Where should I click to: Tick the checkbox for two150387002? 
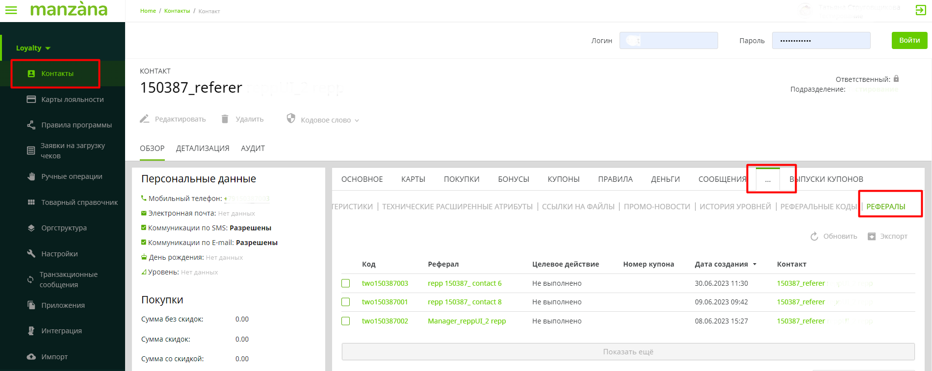click(x=346, y=321)
